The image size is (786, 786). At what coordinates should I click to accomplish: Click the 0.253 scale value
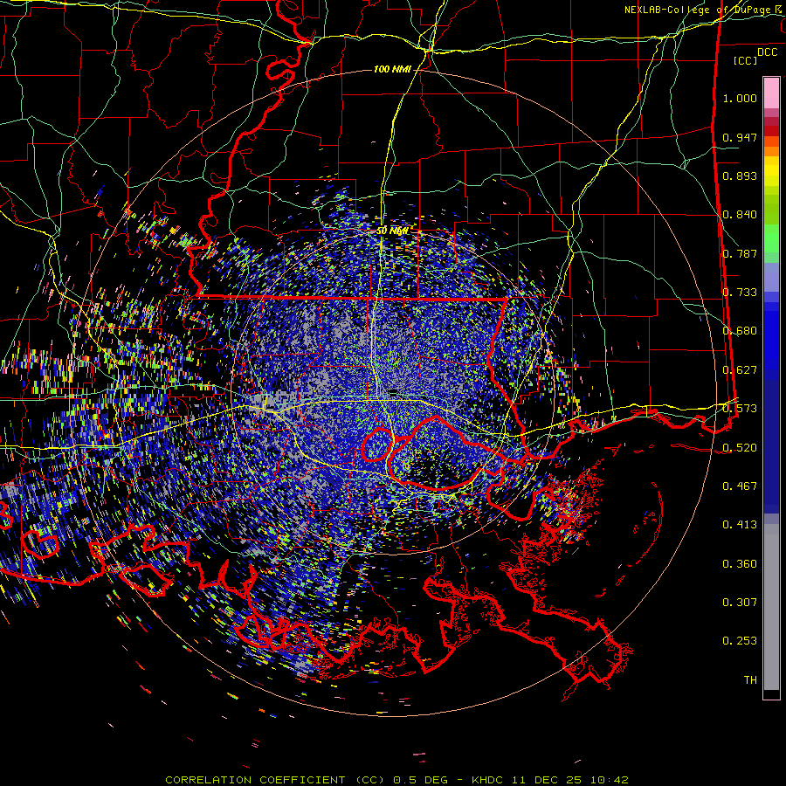(740, 641)
